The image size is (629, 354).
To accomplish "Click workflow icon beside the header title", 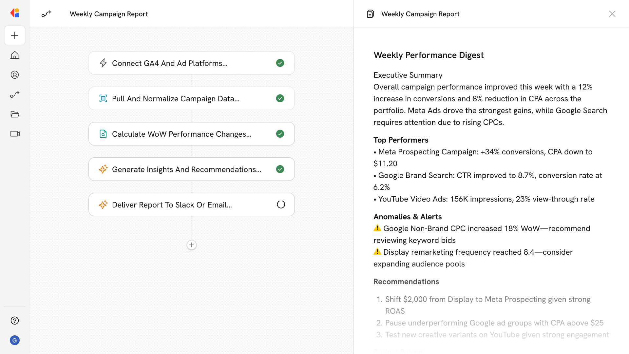I will tap(46, 14).
